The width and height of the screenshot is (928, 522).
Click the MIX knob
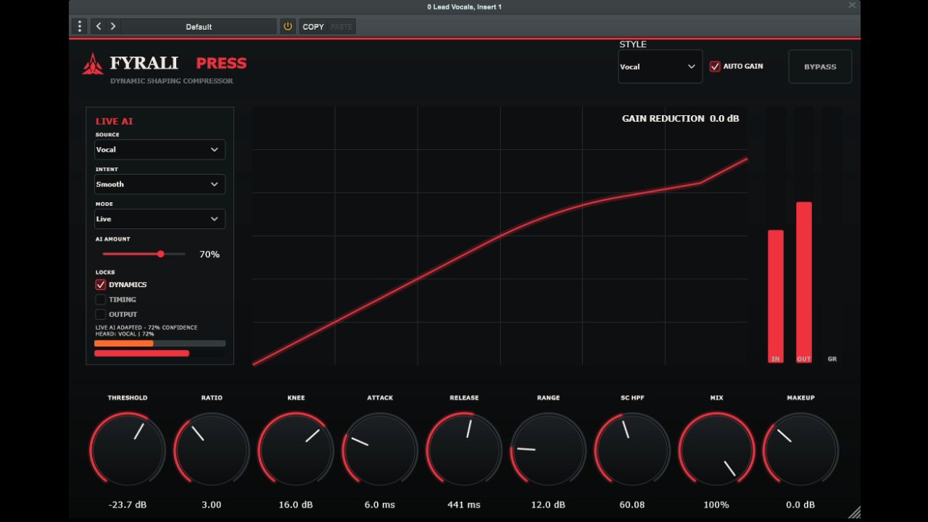pos(716,449)
